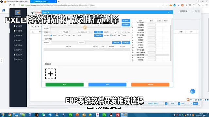Click the blue button right of 添加变体
Screen dimensions: 209x117
(x=126, y=43)
